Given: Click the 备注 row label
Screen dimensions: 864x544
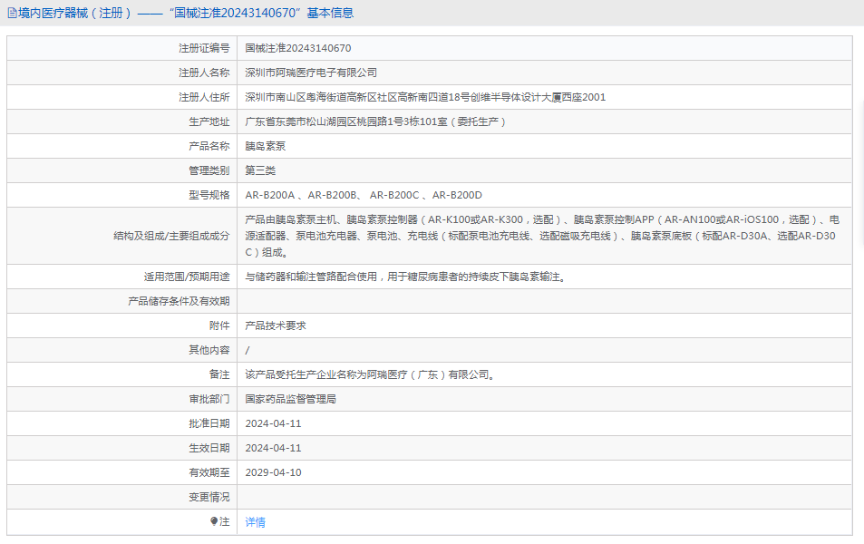Looking at the screenshot, I should point(219,374).
